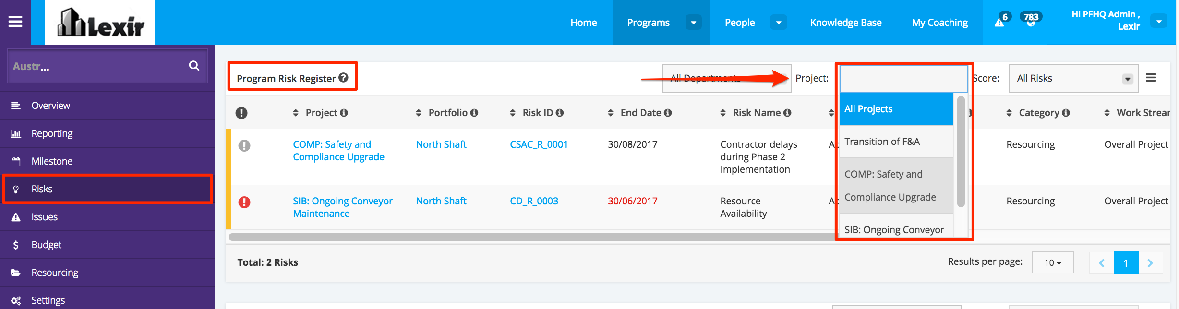Viewport: 1179px width, 309px height.
Task: Click the table horizontal scrollbar
Action: (533, 237)
